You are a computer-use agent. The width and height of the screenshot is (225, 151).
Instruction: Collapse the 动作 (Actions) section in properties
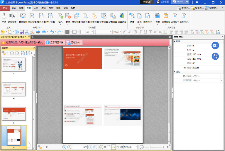point(175,72)
